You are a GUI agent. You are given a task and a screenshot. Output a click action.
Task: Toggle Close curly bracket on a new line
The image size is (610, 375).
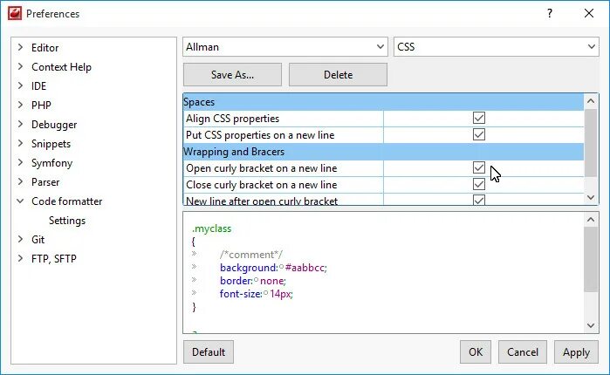pyautogui.click(x=478, y=184)
